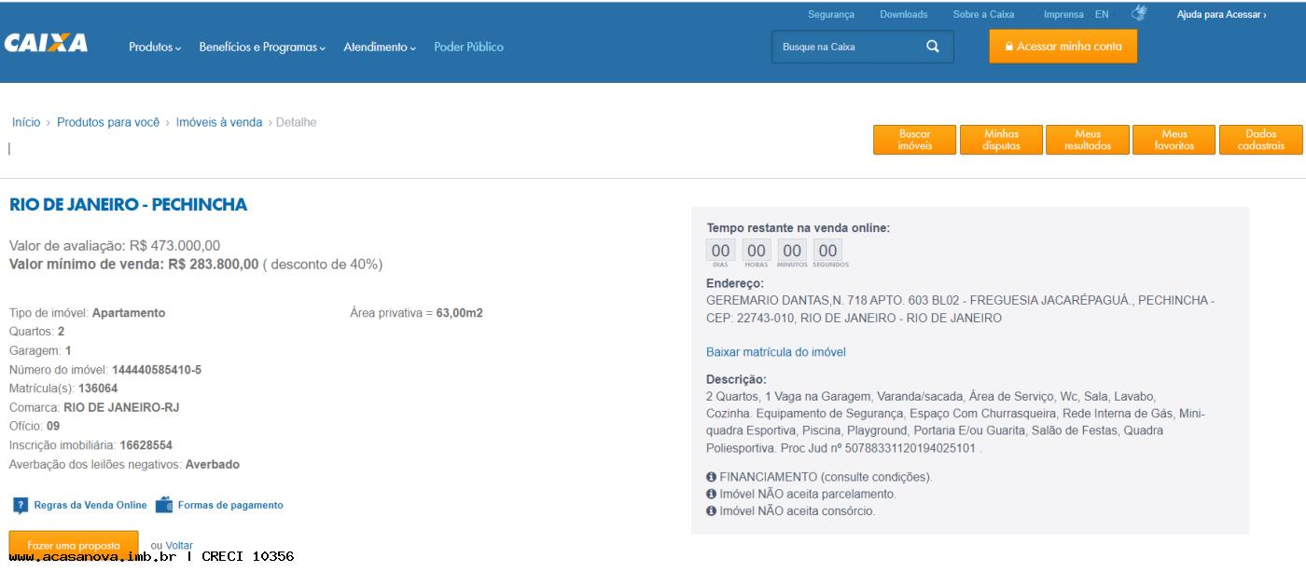Open Meus favoritos

click(1174, 140)
